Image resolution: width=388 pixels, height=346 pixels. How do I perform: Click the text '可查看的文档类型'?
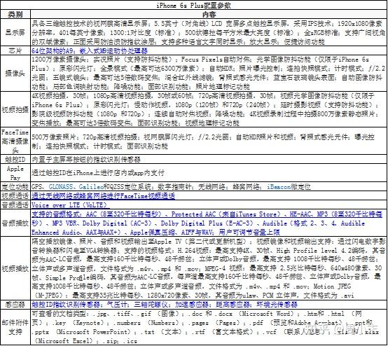(59, 314)
